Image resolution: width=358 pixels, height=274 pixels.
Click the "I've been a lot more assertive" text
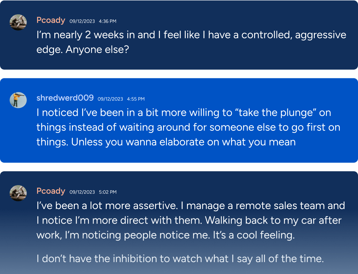[x=107, y=206]
